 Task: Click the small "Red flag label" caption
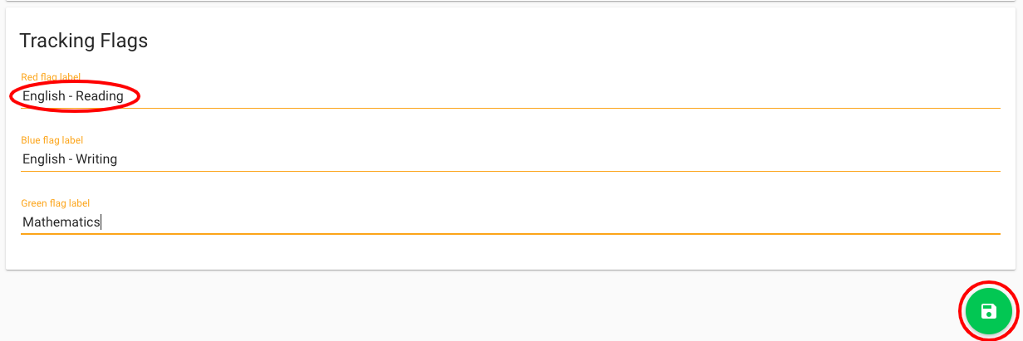51,77
